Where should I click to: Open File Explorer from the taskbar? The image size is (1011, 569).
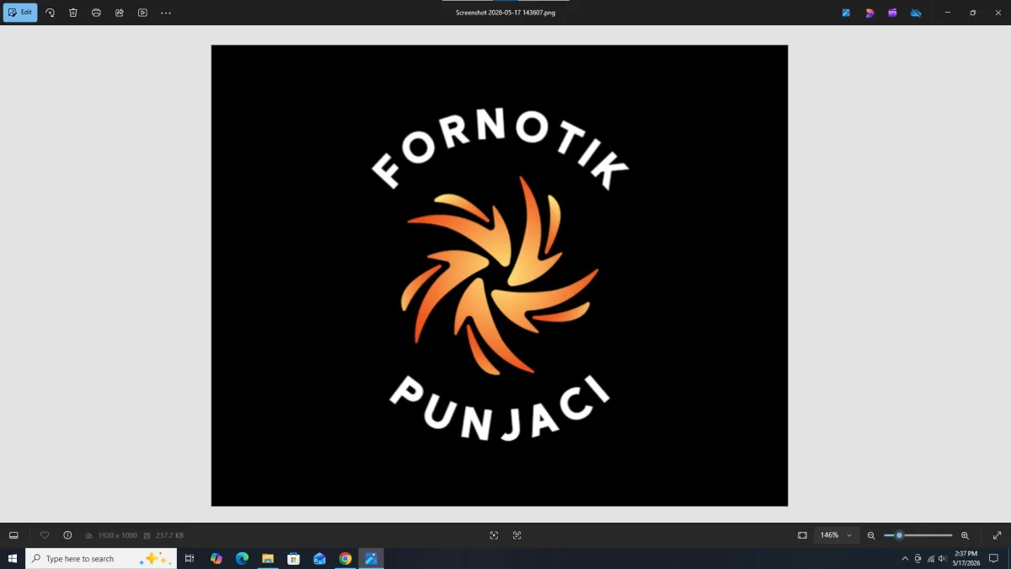pos(268,558)
